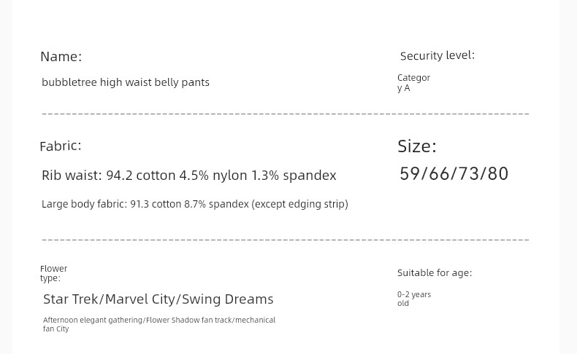Click the fan City text line
Screen dimensions: 577x354
pos(56,329)
